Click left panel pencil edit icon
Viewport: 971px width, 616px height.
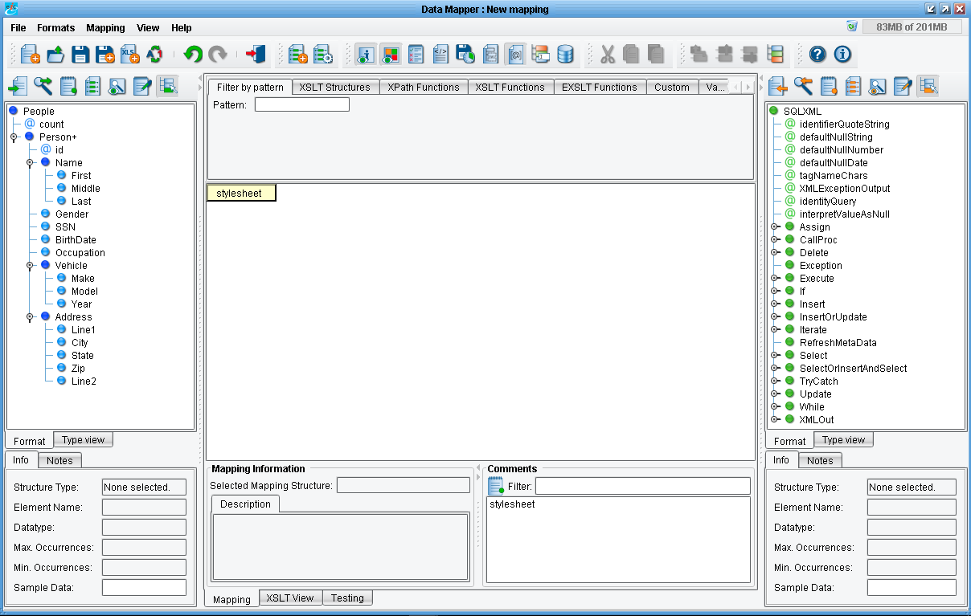pyautogui.click(x=142, y=86)
